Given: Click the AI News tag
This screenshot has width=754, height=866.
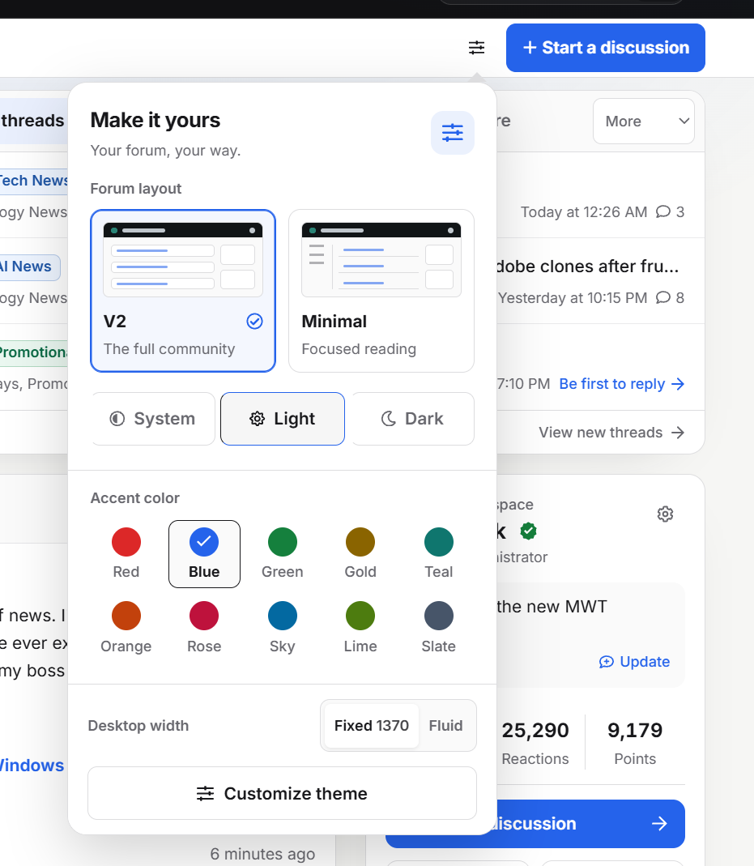Looking at the screenshot, I should (28, 267).
